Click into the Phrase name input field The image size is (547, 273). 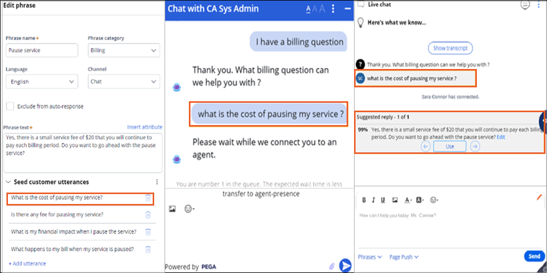(x=42, y=50)
